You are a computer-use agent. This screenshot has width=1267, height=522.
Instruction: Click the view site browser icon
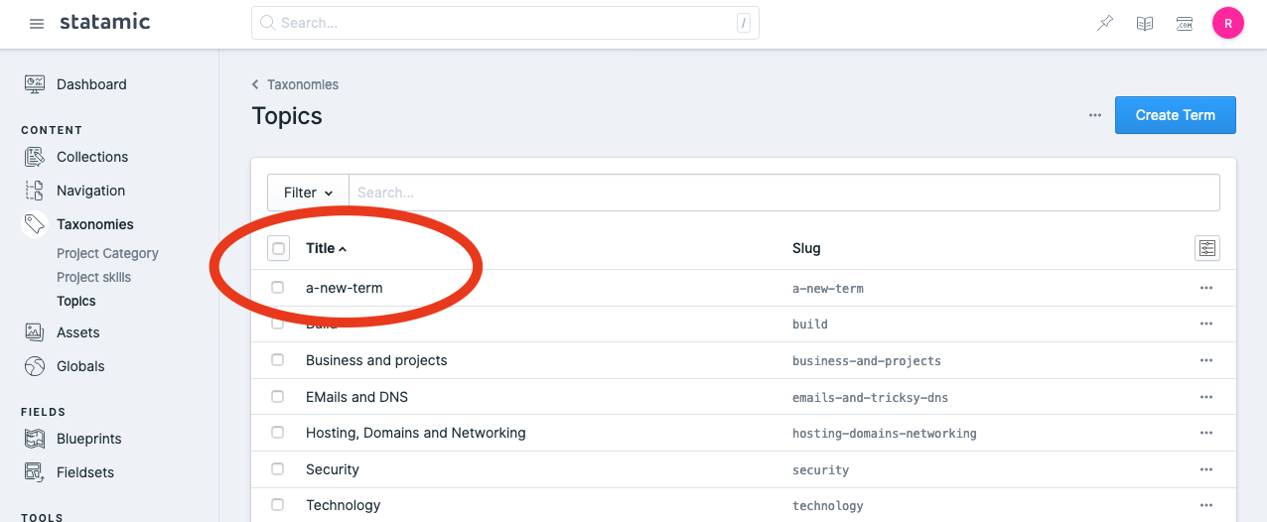[x=1185, y=24]
